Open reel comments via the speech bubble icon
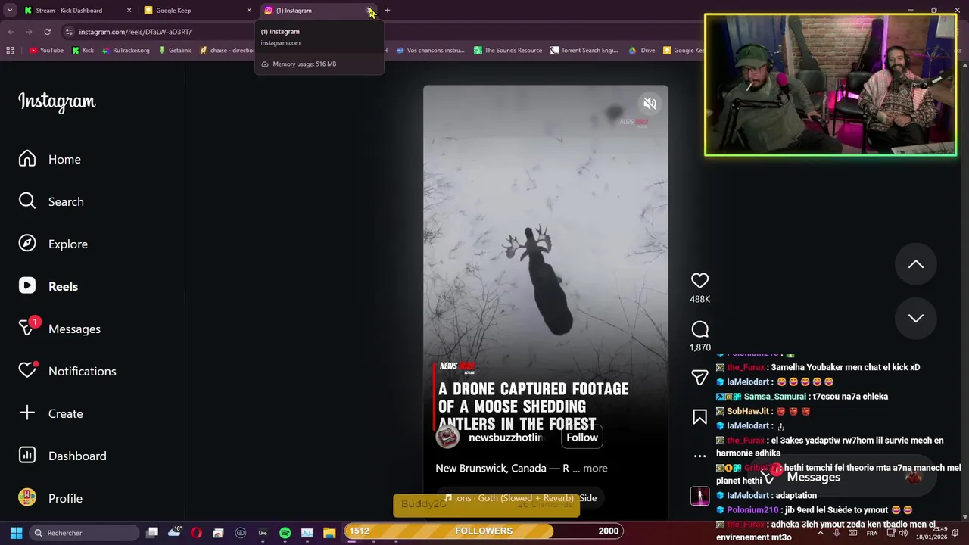969x545 pixels. (699, 329)
